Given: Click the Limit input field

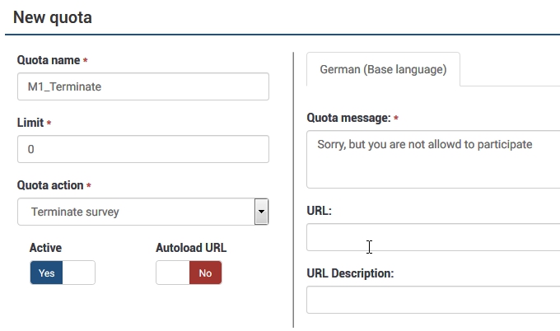Looking at the screenshot, I should click(x=142, y=149).
